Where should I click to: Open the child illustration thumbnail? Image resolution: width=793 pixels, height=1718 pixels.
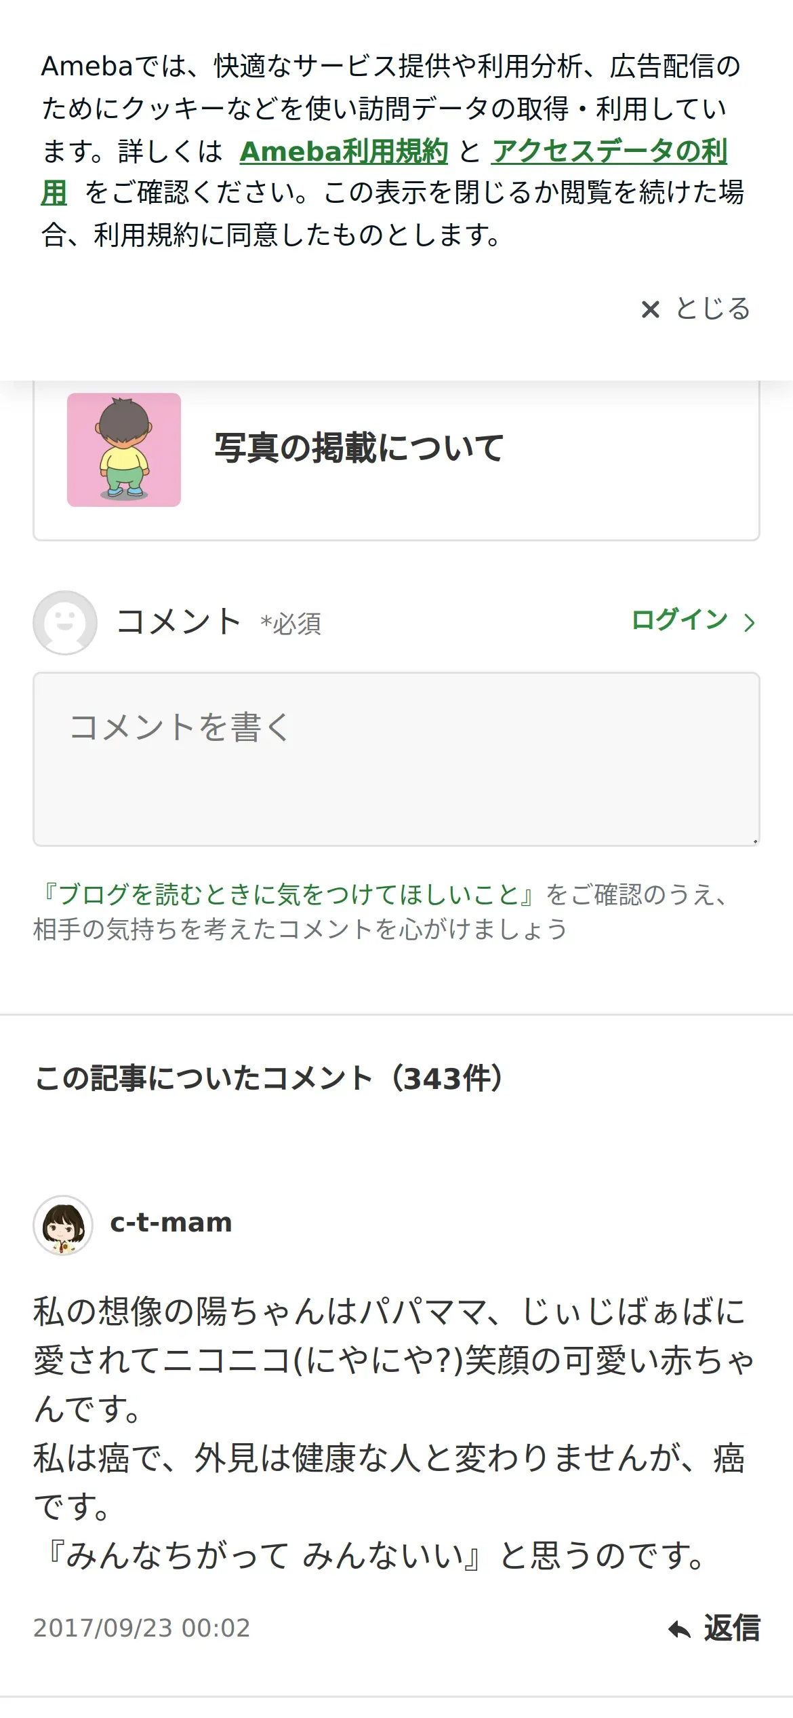124,450
